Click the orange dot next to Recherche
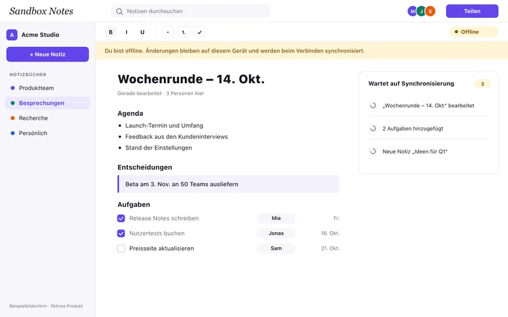508x317 pixels. [13, 118]
